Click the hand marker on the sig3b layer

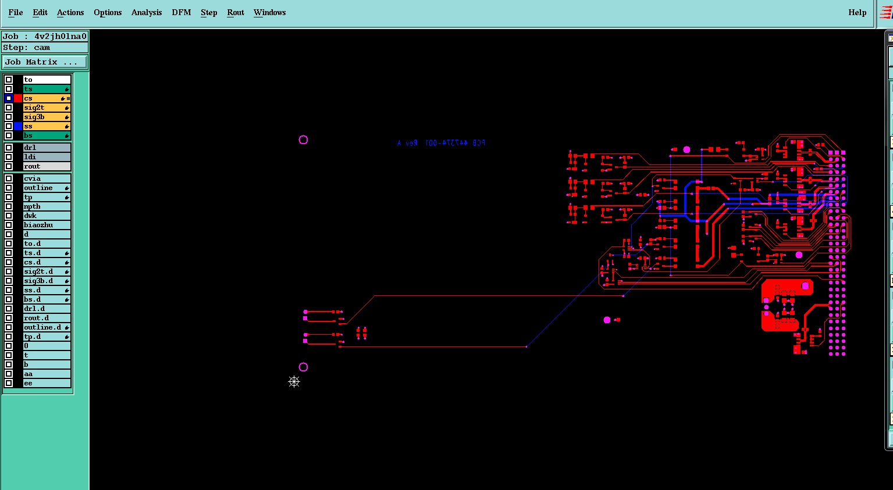click(67, 117)
